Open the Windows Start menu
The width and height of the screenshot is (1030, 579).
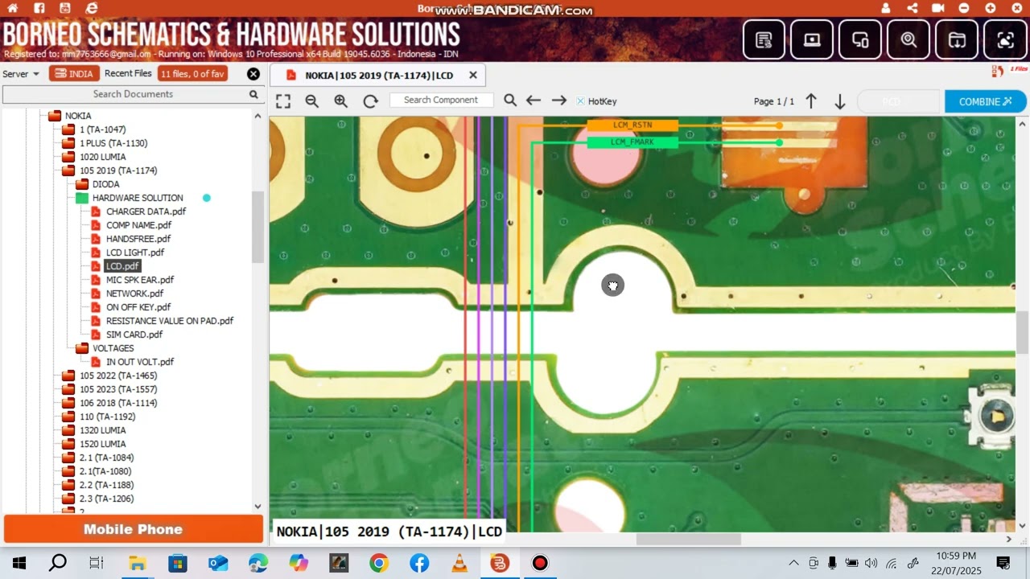coord(19,563)
